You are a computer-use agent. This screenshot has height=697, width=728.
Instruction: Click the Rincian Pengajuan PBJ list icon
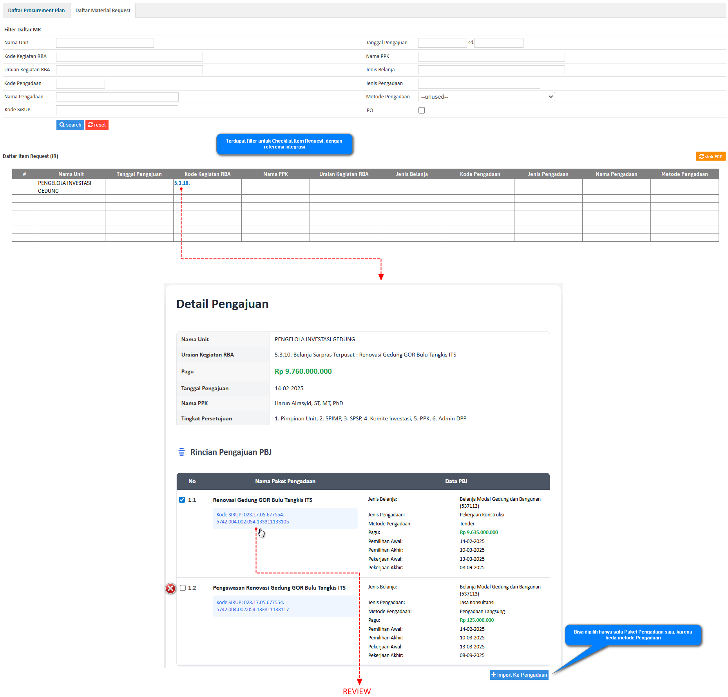pos(181,452)
